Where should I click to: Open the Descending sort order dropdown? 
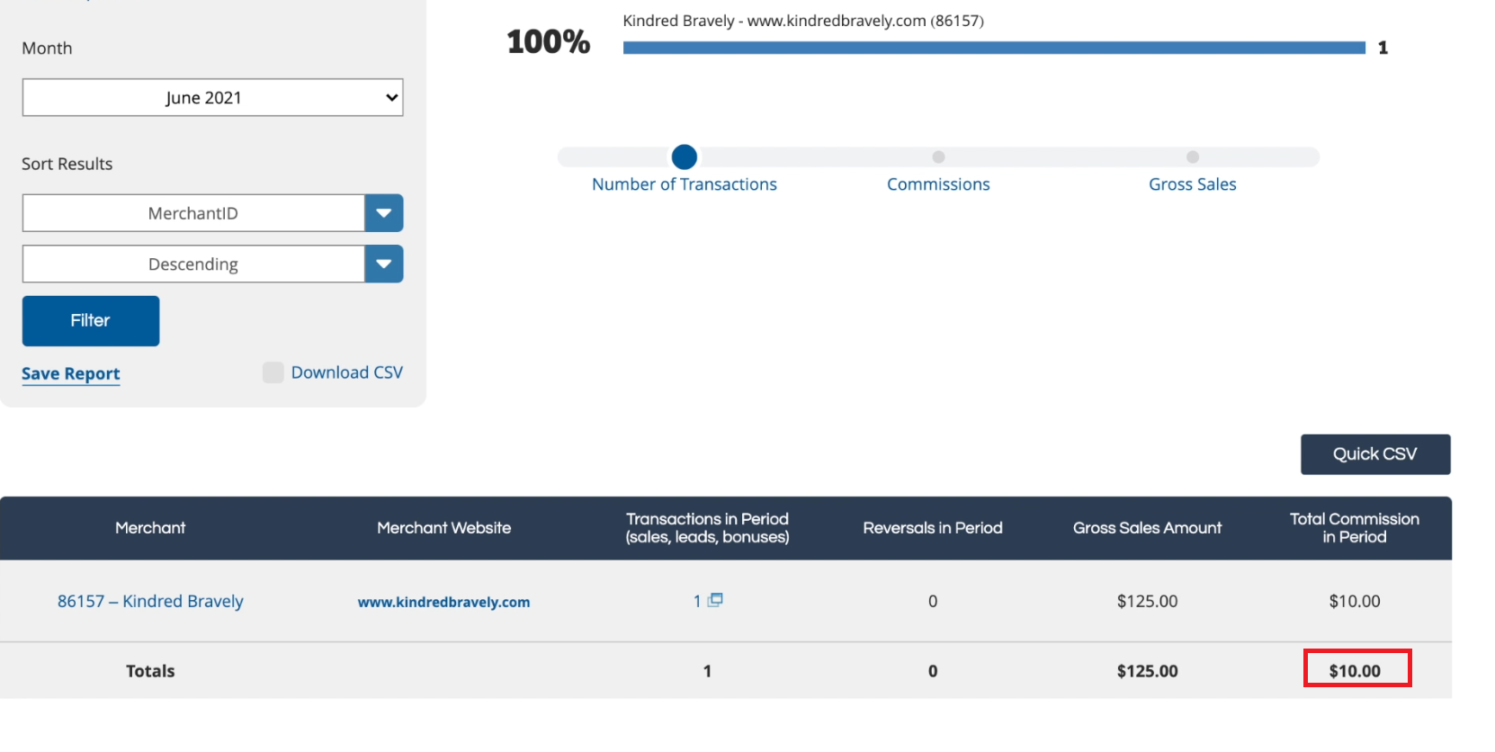[x=193, y=264]
